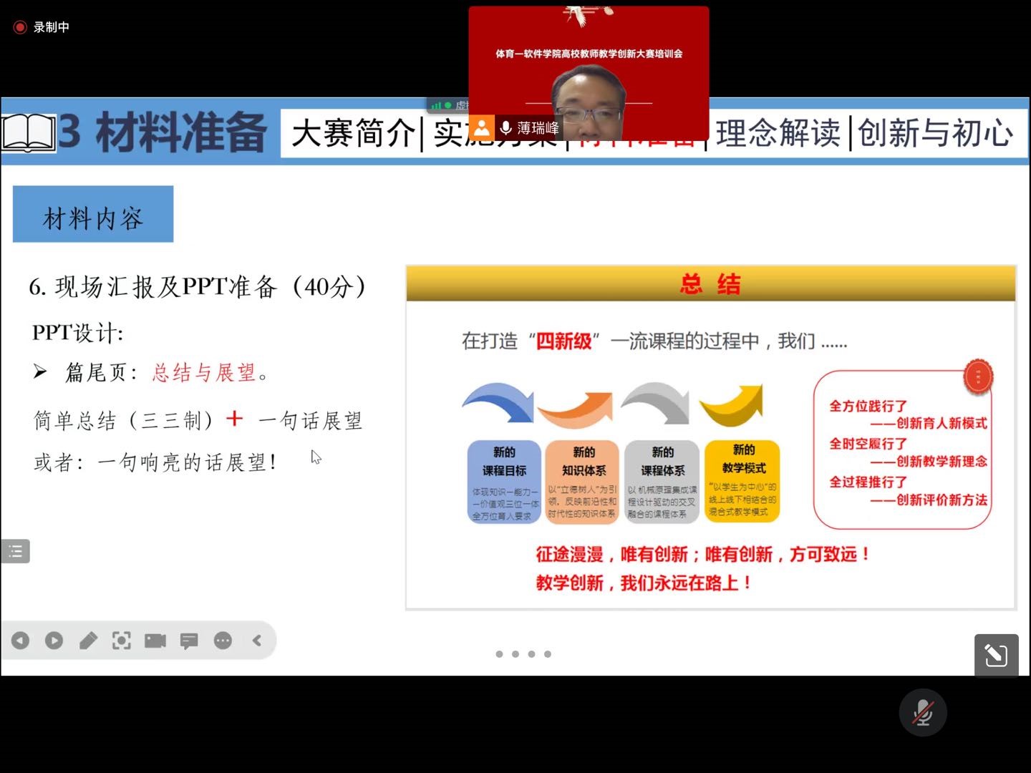This screenshot has width=1031, height=773.
Task: Open the subtitle/caption speech bubble
Action: pos(189,641)
